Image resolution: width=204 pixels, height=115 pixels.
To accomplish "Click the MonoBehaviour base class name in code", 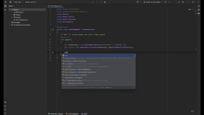I will (89, 29).
